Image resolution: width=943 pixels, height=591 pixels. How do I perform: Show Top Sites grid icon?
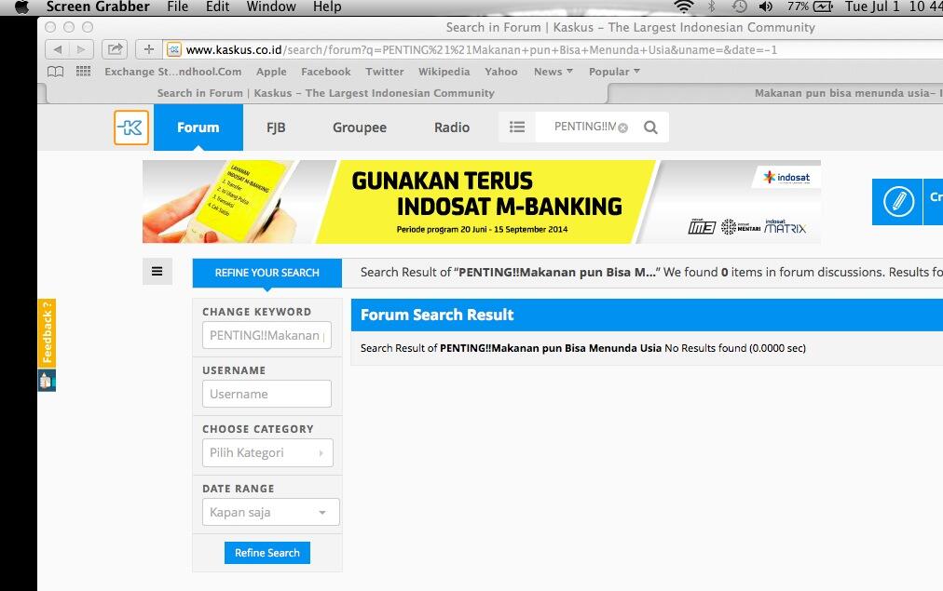(84, 72)
